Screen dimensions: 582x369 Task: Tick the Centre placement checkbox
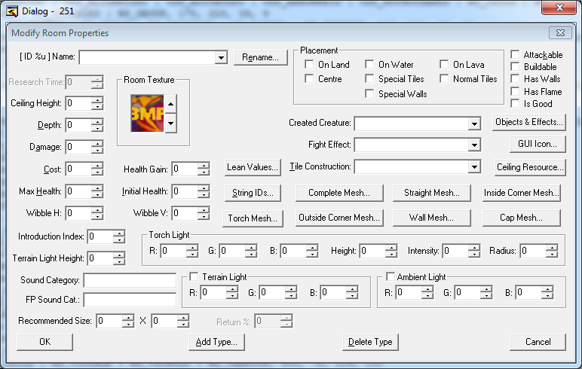[309, 78]
